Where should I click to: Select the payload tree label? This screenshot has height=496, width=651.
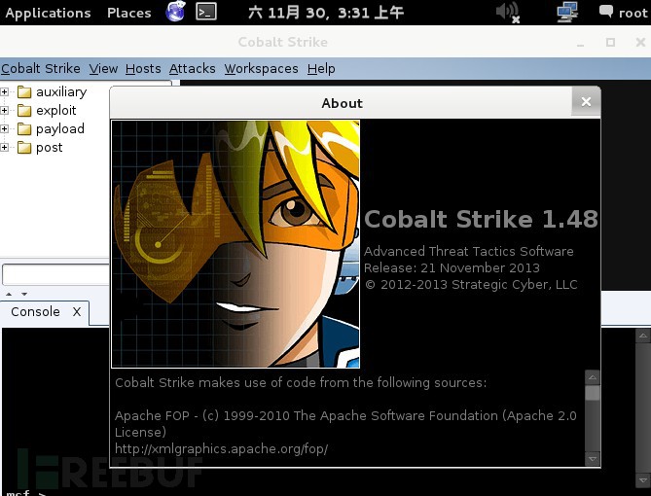click(x=60, y=128)
